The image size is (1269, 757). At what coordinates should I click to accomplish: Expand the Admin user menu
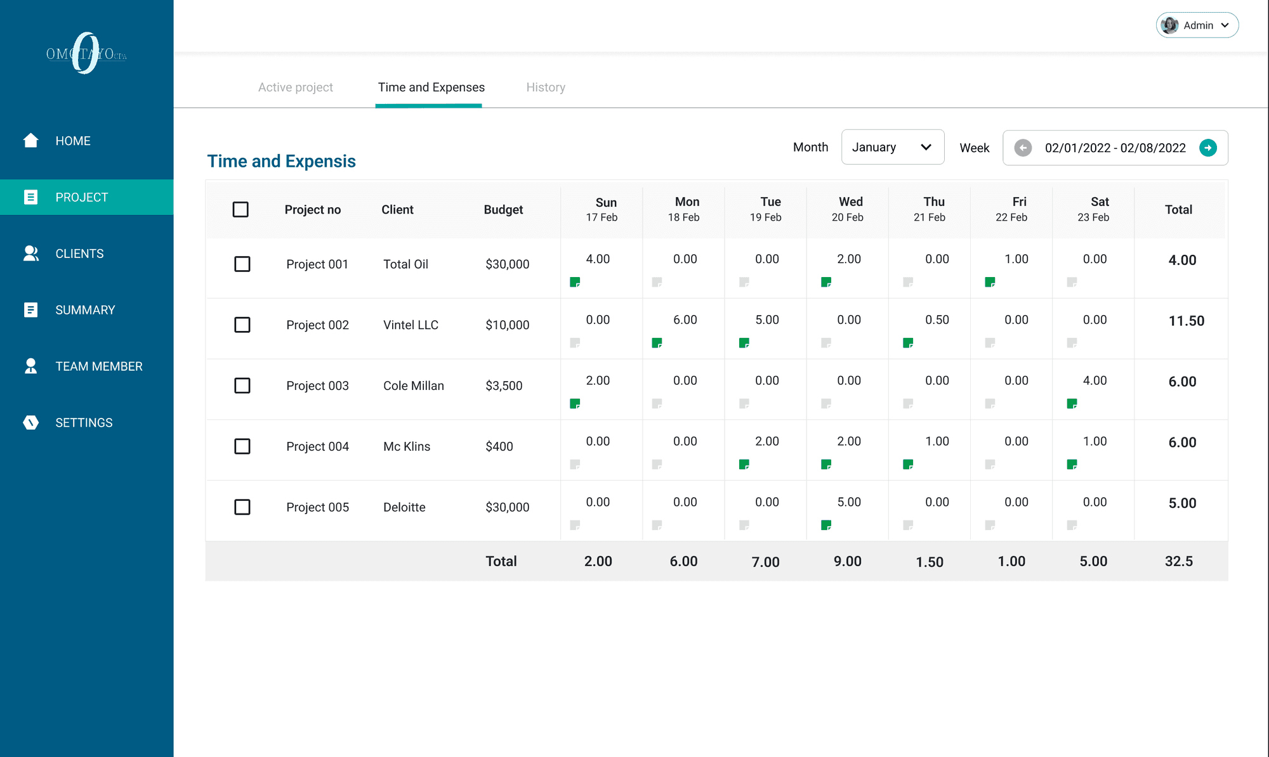point(1225,25)
